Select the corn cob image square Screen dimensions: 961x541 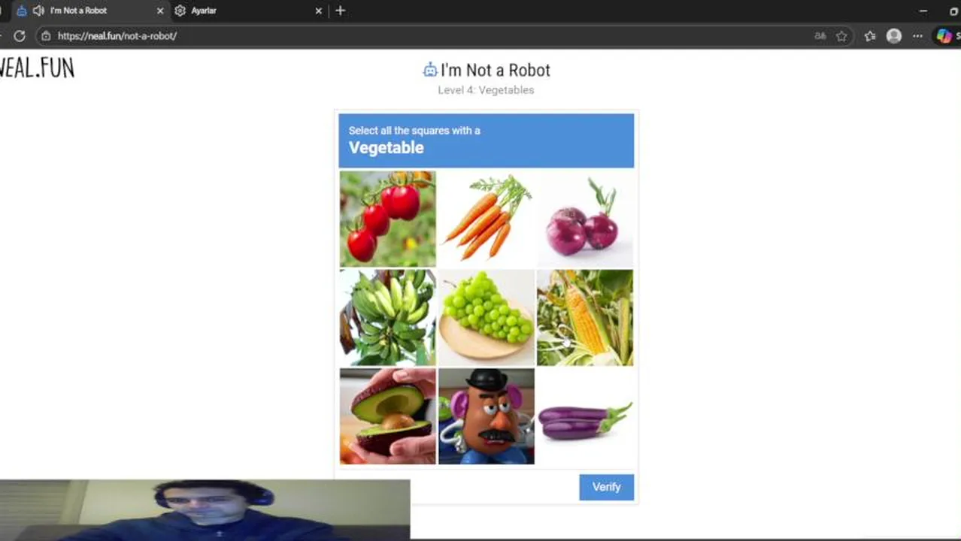point(585,318)
